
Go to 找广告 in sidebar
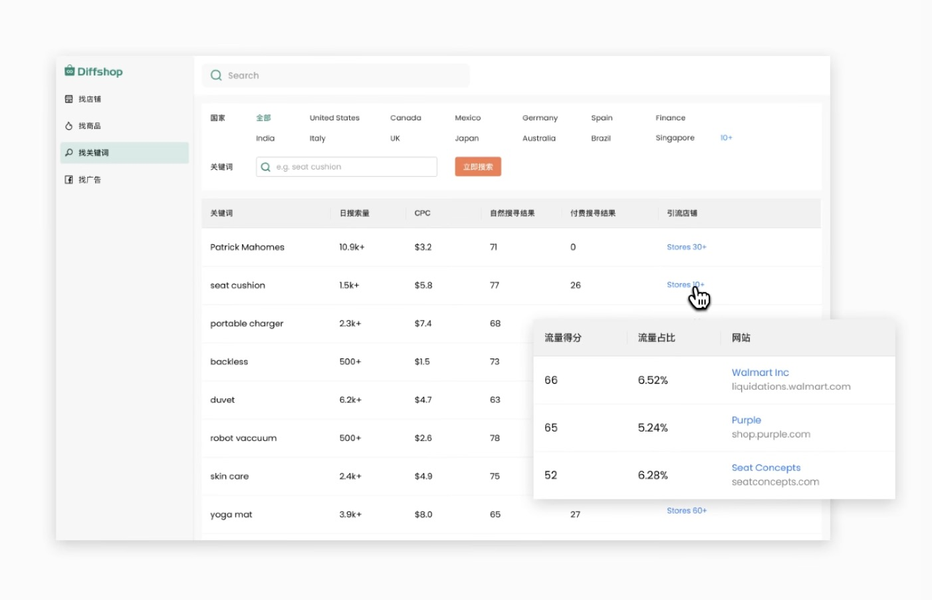pyautogui.click(x=90, y=180)
